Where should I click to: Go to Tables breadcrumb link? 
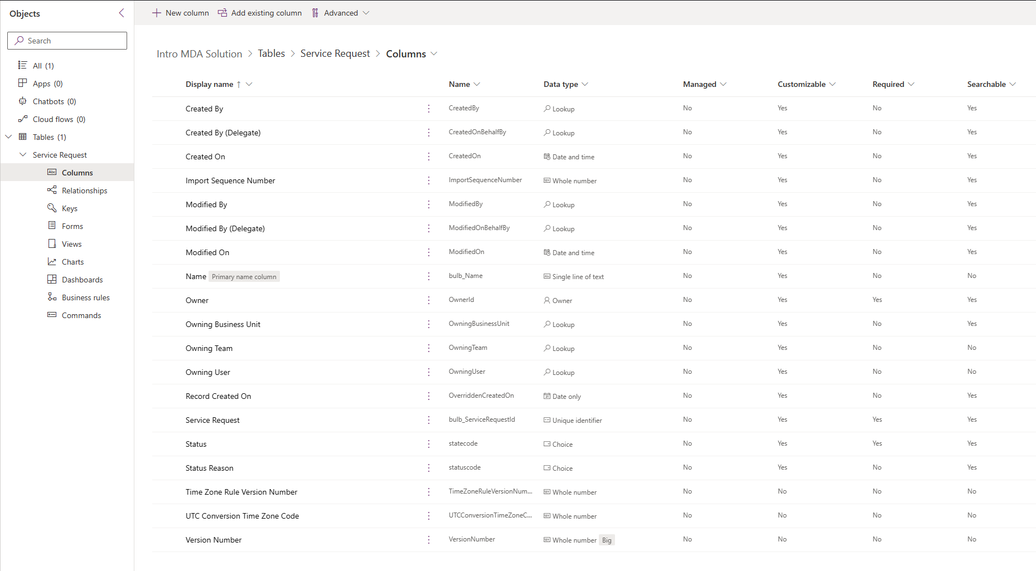271,53
